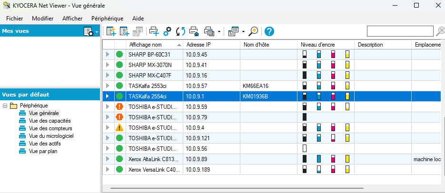Image resolution: width=445 pixels, height=193 pixels.
Task: Click the search magnifier cancel icon
Action: point(440,31)
